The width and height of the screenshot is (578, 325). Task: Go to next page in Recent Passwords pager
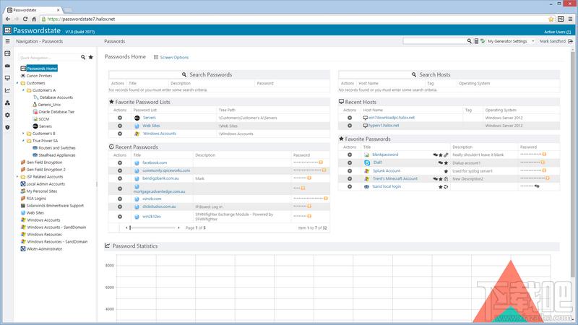click(x=178, y=227)
